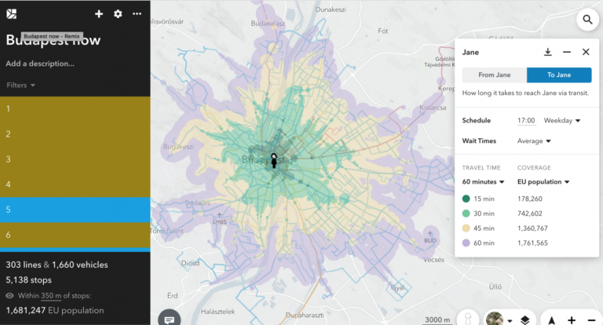Add a new item with the plus icon

[99, 14]
